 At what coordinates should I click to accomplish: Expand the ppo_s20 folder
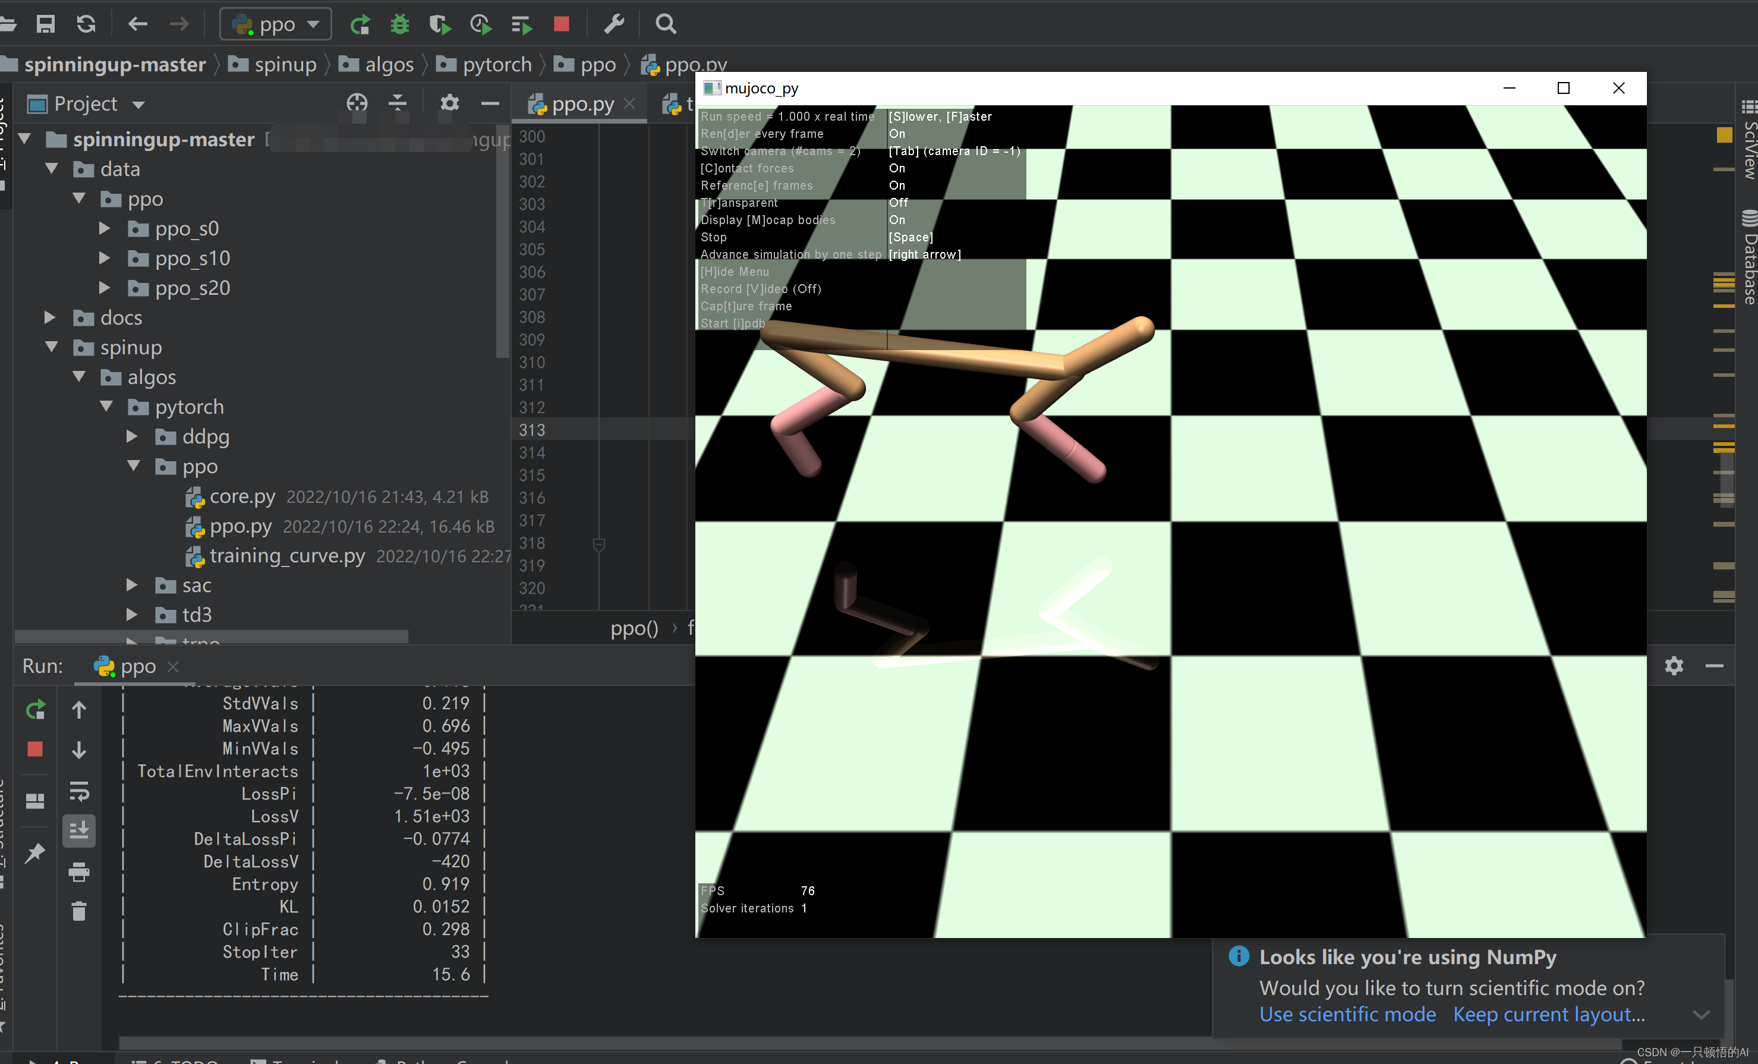[x=105, y=288]
